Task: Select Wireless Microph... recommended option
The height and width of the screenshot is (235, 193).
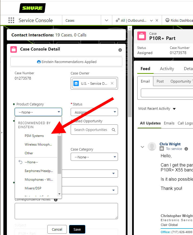Action: click(36, 145)
